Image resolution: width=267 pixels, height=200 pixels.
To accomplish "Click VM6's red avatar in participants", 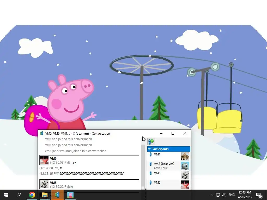I will (185, 185).
